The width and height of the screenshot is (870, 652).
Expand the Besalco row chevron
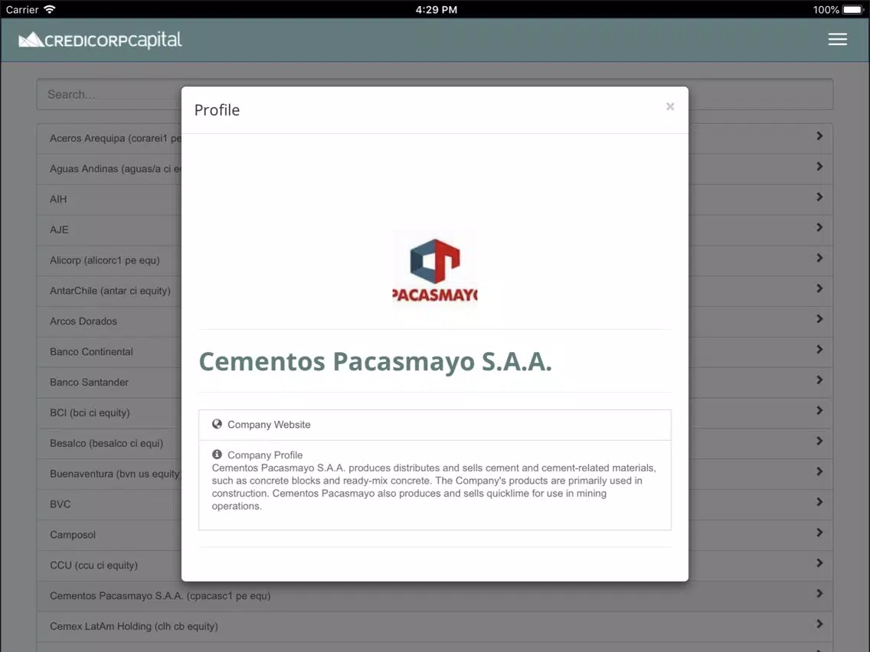pos(819,441)
